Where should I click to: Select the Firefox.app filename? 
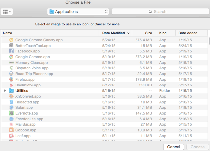click(x=25, y=79)
